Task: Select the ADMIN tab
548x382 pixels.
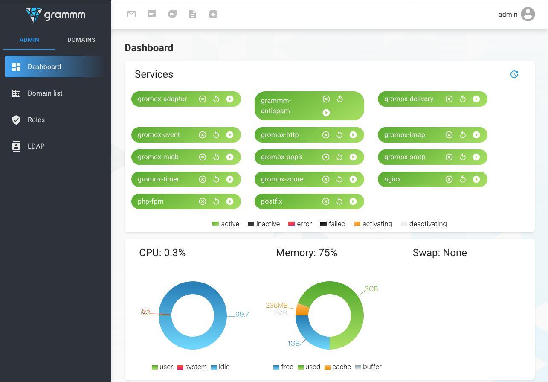Action: coord(29,40)
